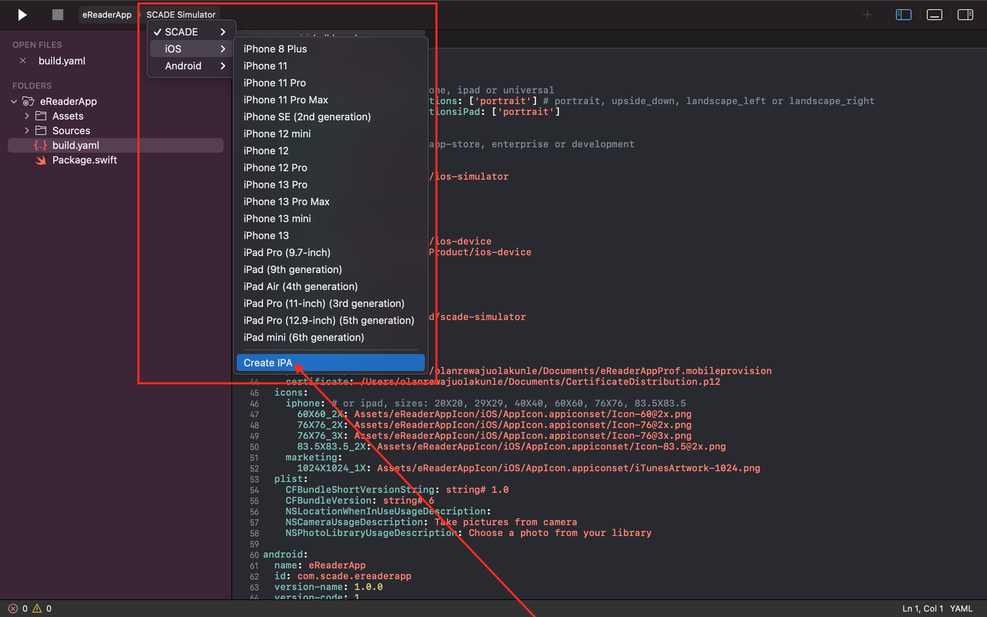The image size is (987, 617).
Task: Select iPad mini 6th generation target
Action: pyautogui.click(x=304, y=337)
